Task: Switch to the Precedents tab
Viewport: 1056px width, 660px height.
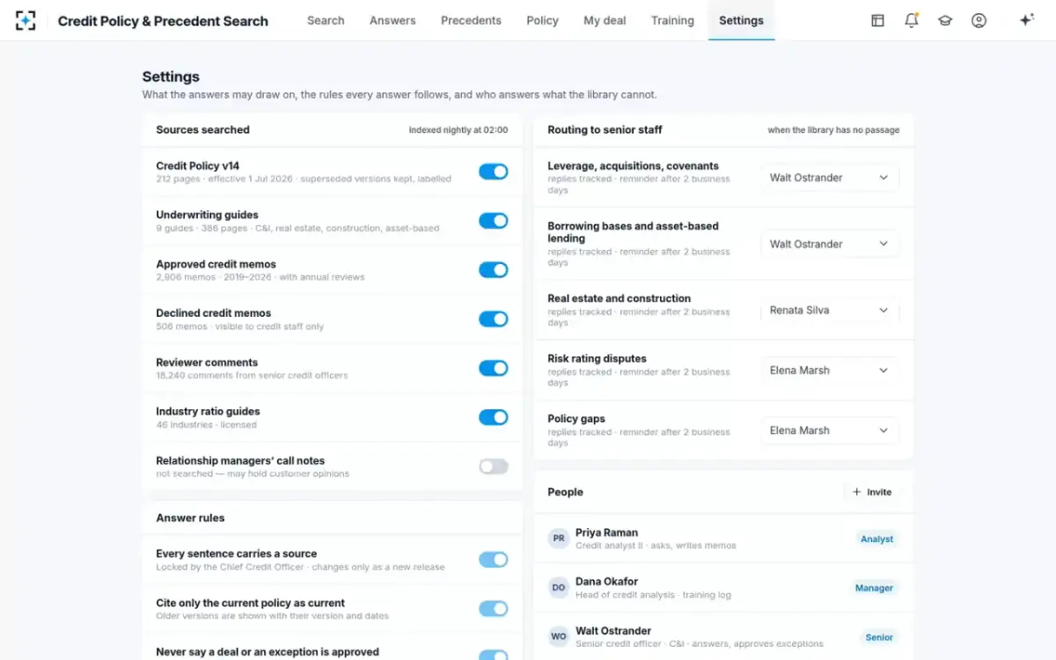Action: pyautogui.click(x=471, y=20)
